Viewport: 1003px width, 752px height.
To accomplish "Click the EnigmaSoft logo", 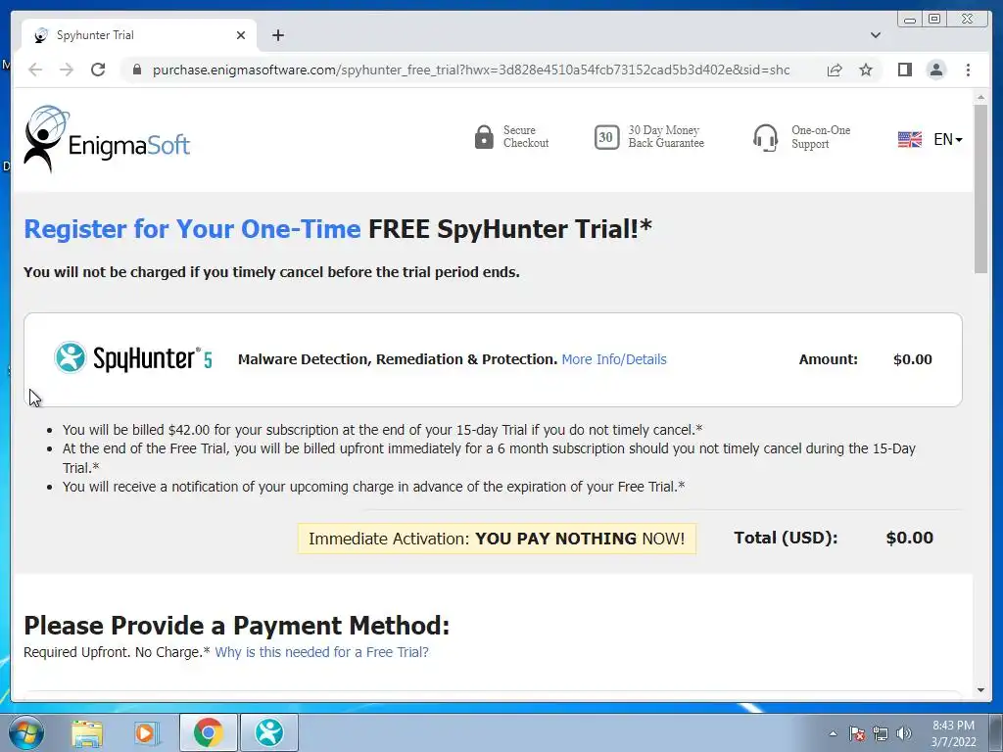I will click(x=107, y=139).
